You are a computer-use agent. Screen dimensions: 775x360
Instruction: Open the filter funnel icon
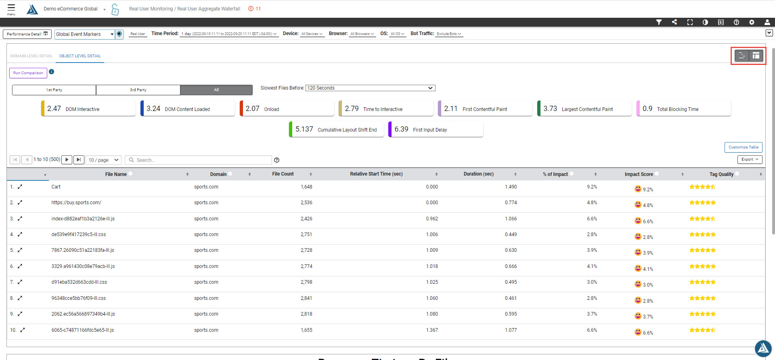point(659,22)
